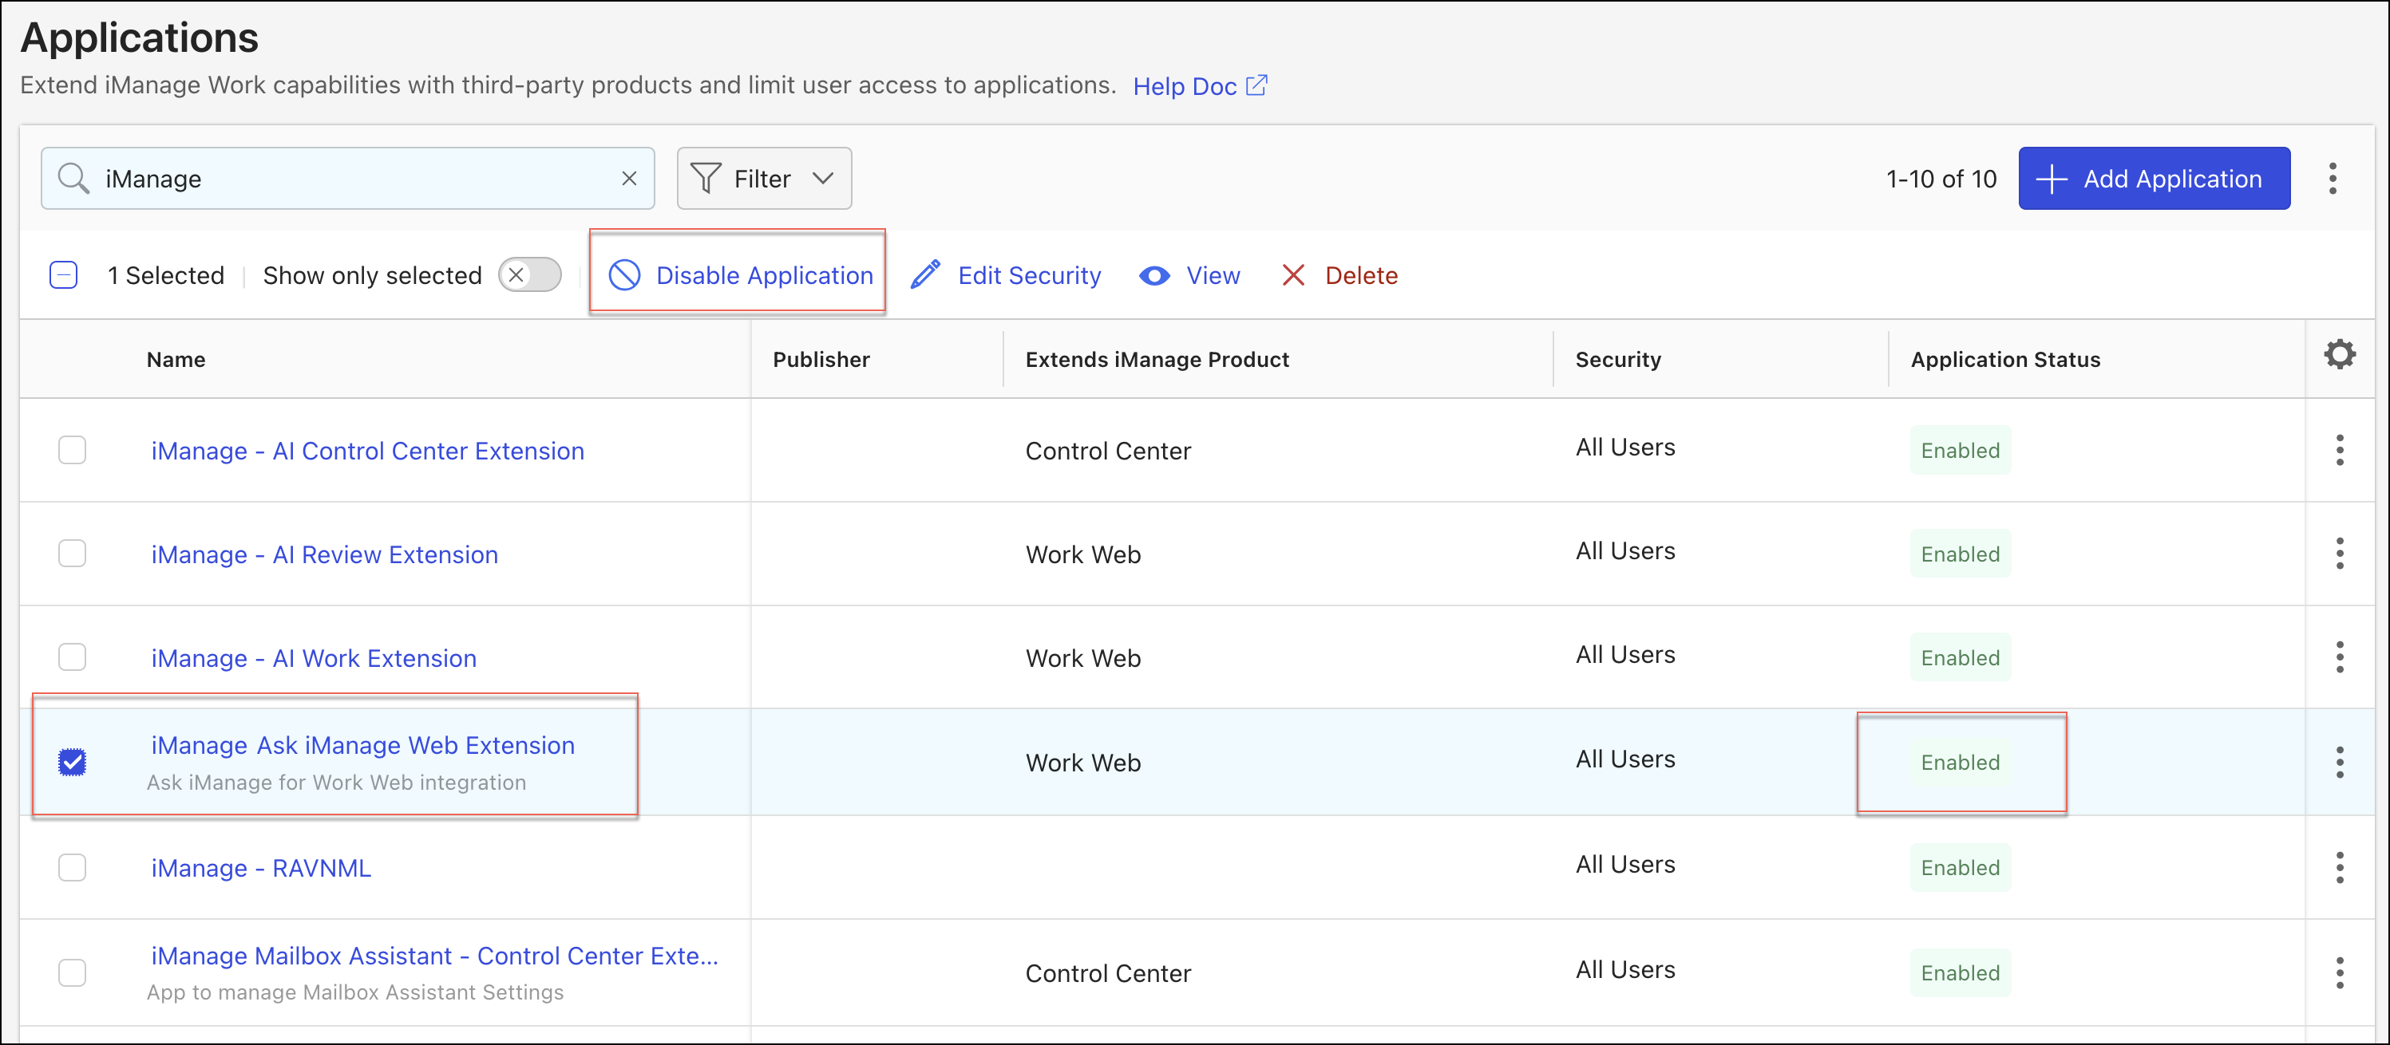The height and width of the screenshot is (1045, 2390).
Task: Click the Edit Security pencil icon
Action: point(925,275)
